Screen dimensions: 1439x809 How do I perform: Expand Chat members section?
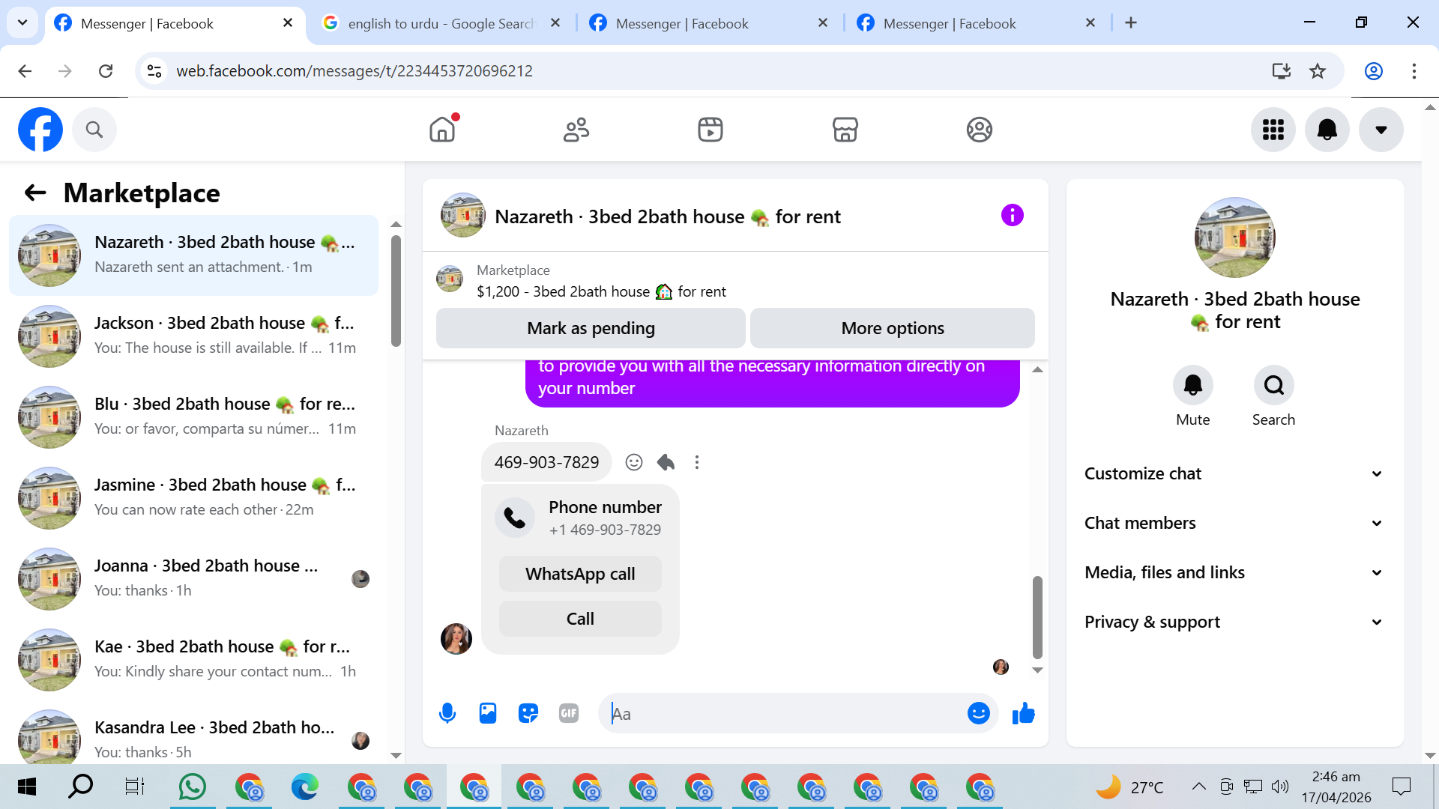point(1234,523)
